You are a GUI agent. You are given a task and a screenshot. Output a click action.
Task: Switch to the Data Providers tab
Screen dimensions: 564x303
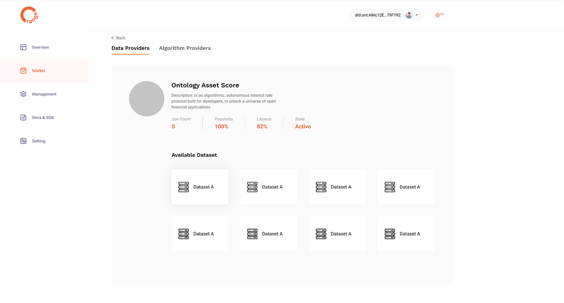(131, 48)
